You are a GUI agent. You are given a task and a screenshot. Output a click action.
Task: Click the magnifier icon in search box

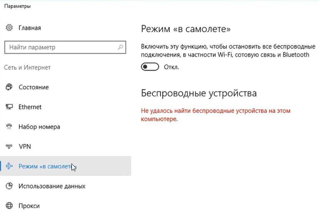(120, 47)
